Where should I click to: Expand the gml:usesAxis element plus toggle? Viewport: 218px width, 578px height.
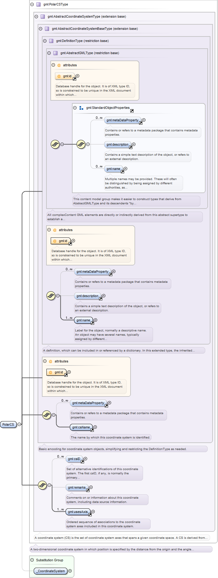click(x=93, y=512)
